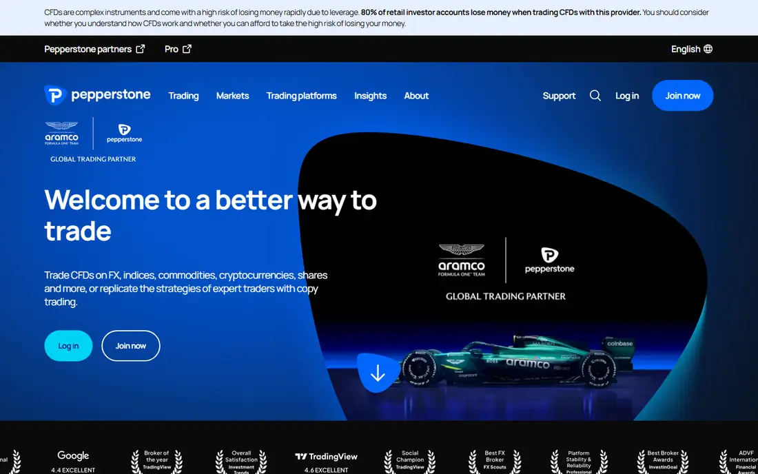Image resolution: width=758 pixels, height=474 pixels.
Task: Open the English language selector
Action: coord(691,49)
